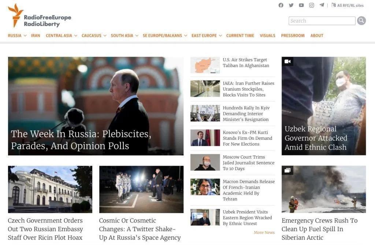This screenshot has width=375, height=245.
Task: Open Czech embassy building story thumbnail
Action: [50, 189]
